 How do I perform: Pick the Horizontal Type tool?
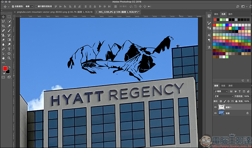[9, 49]
